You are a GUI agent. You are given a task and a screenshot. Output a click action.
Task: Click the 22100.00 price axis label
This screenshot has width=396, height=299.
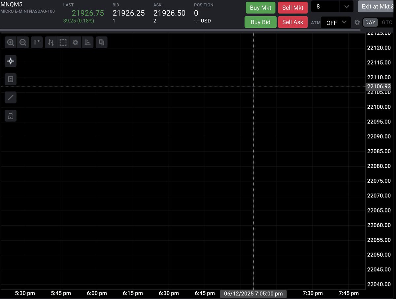pos(379,107)
